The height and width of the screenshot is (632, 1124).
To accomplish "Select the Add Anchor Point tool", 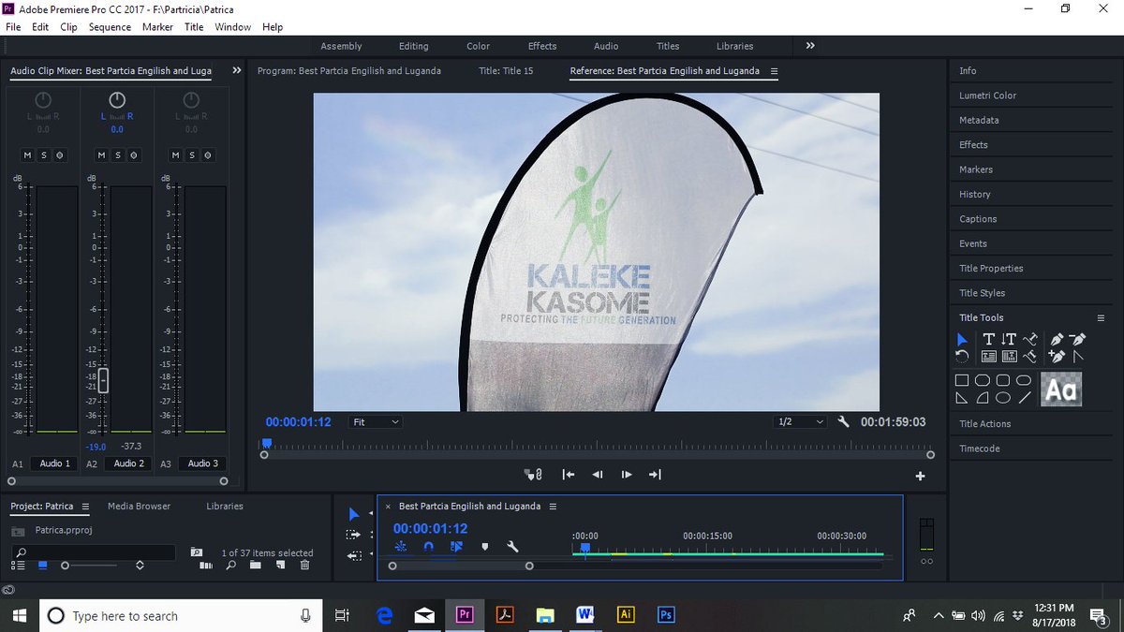I will (x=1057, y=357).
